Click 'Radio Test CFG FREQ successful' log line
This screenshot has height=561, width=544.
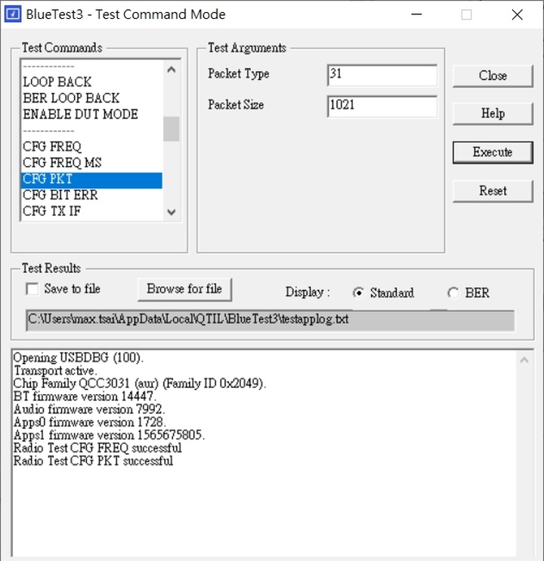click(97, 448)
